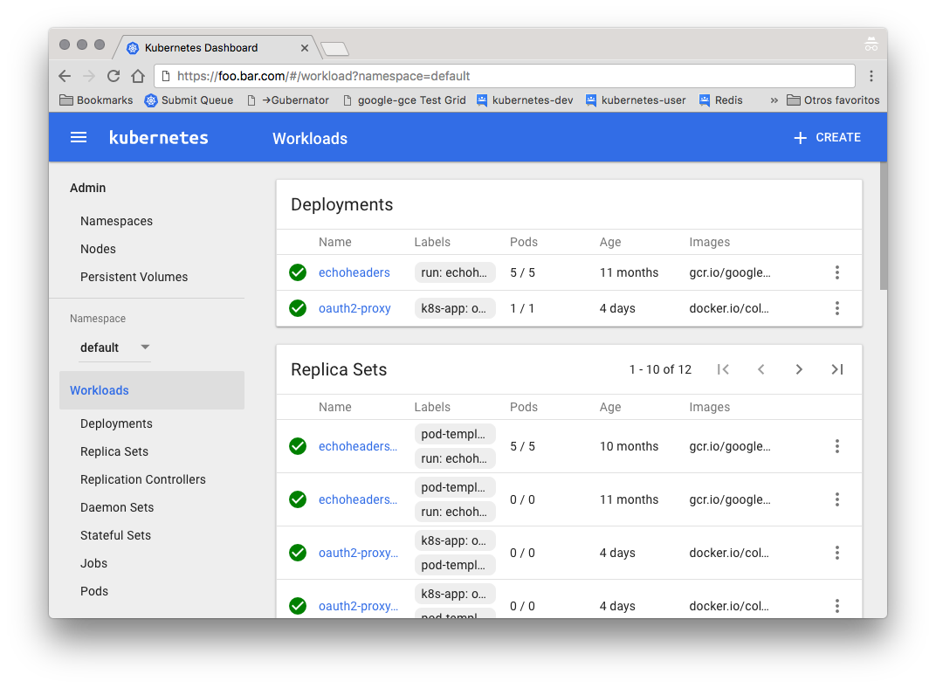Select Replica Sets in the sidebar

(x=116, y=451)
